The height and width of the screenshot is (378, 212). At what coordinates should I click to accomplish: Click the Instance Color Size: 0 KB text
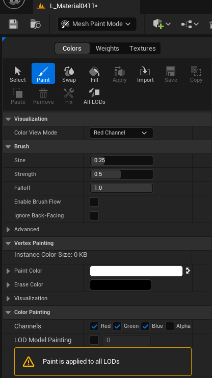coord(50,255)
